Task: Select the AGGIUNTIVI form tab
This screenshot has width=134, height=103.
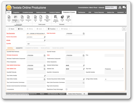Action: tap(19, 48)
